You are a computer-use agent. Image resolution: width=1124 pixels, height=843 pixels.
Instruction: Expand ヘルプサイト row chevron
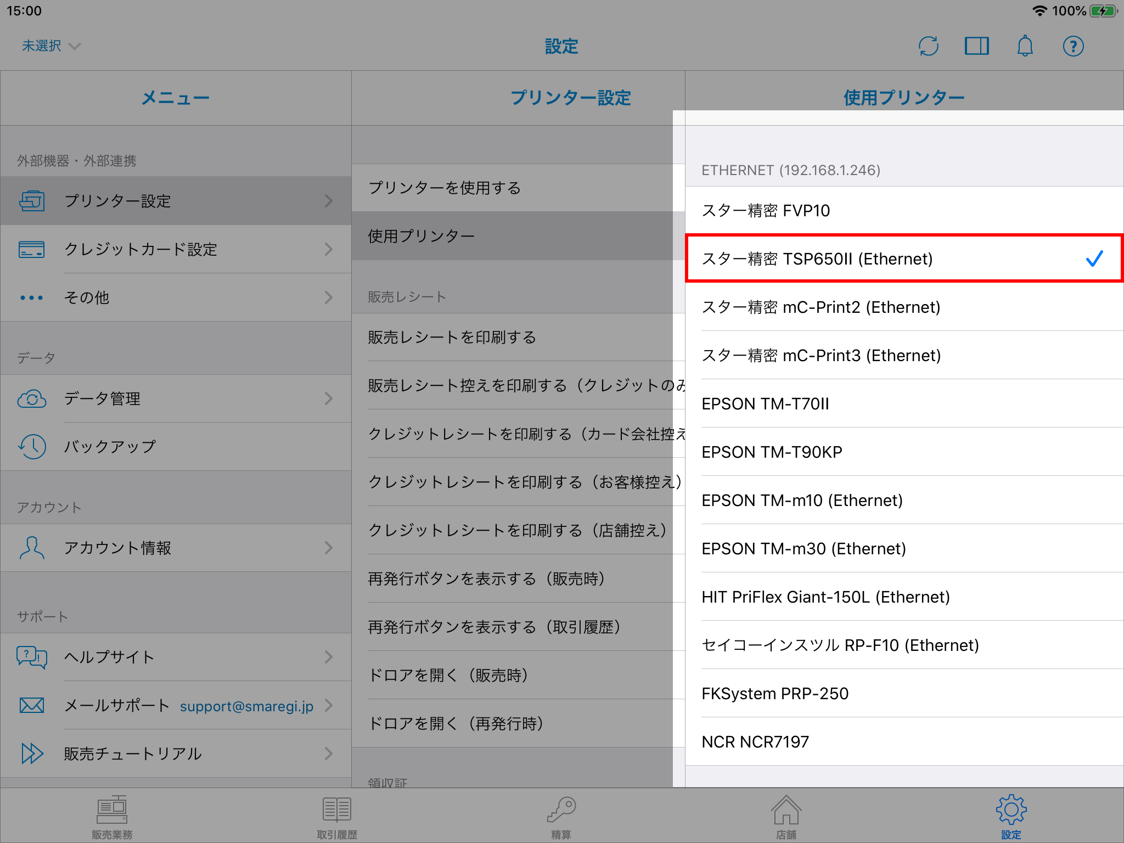point(329,657)
